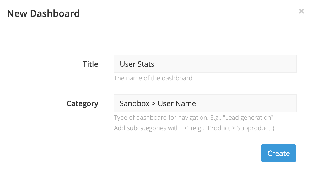Image resolution: width=312 pixels, height=177 pixels.
Task: Focus the Category input field
Action: (205, 103)
